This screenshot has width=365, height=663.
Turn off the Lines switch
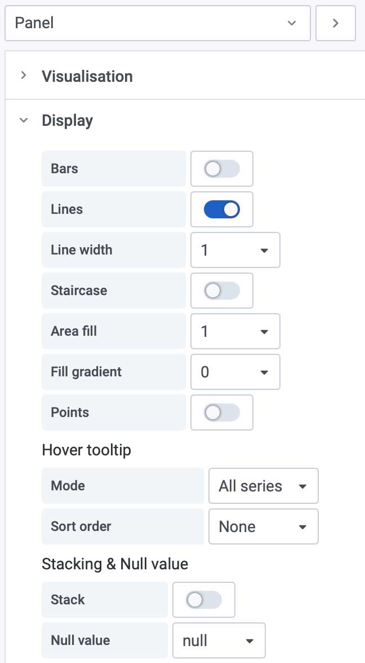222,209
